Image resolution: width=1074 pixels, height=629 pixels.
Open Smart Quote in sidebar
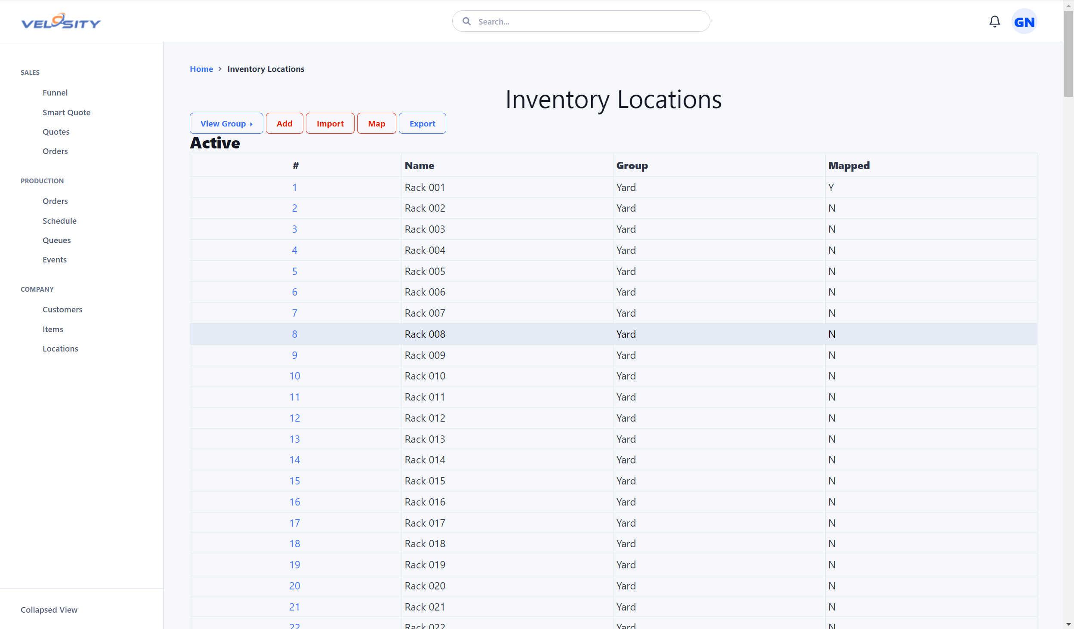(66, 112)
